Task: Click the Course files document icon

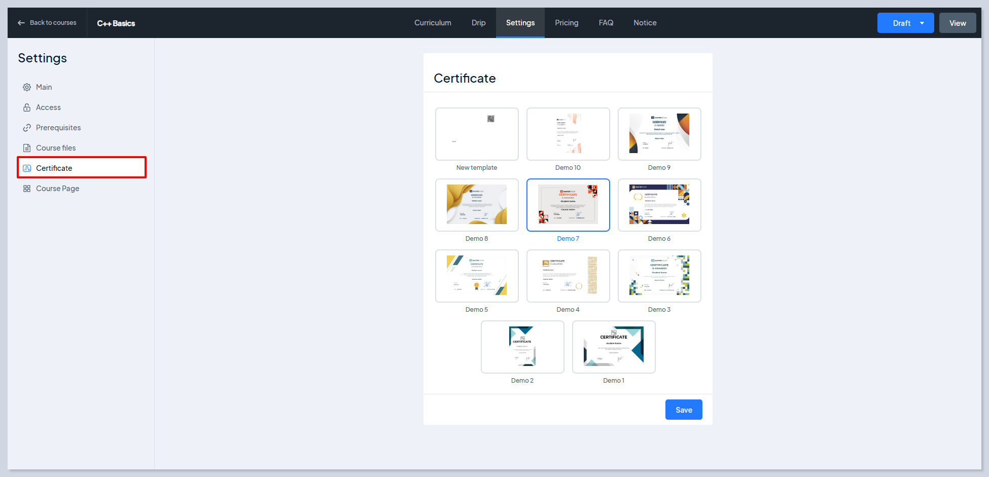Action: (27, 148)
